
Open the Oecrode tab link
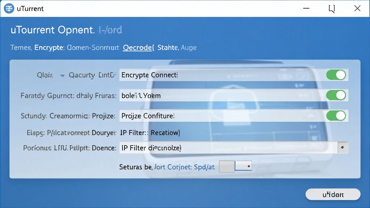[138, 48]
